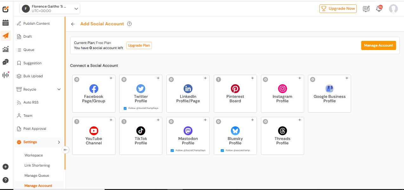Untick Follow @SocialChampSays on Mastodon card
This screenshot has width=404, height=190.
tap(172, 150)
